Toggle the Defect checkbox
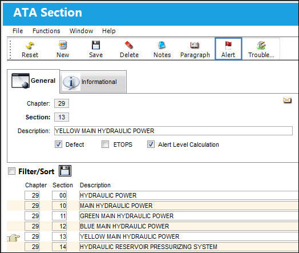 coord(58,144)
